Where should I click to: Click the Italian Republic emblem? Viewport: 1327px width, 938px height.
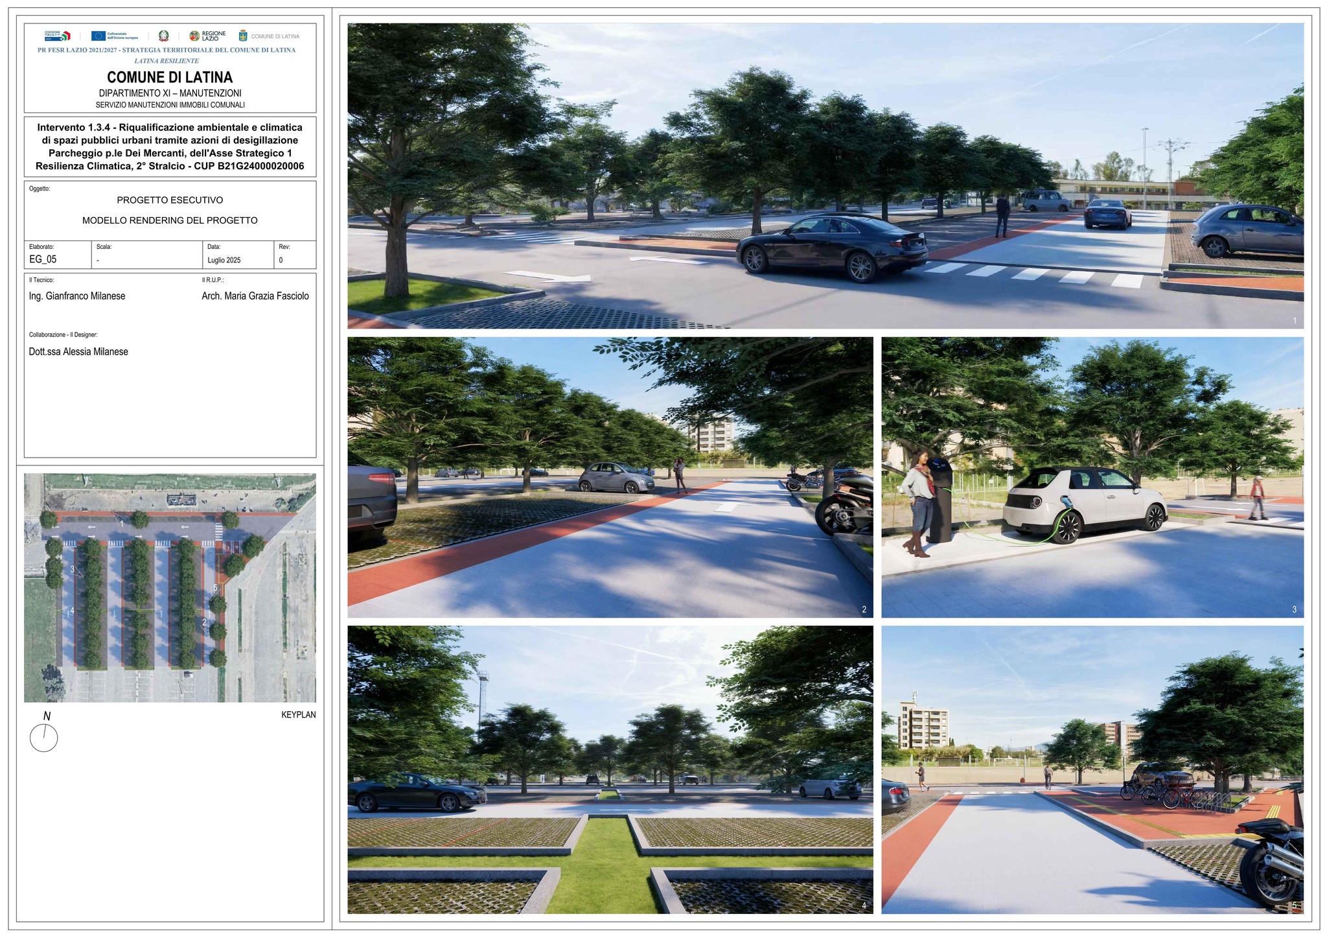[x=164, y=36]
